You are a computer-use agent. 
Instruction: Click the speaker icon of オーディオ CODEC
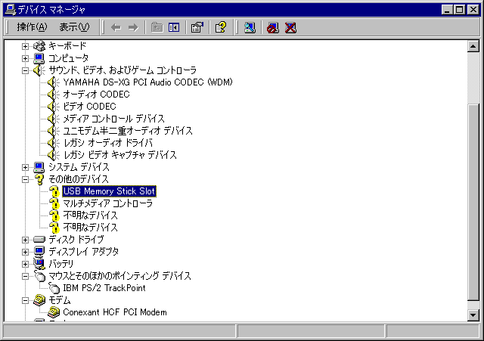[x=54, y=95]
